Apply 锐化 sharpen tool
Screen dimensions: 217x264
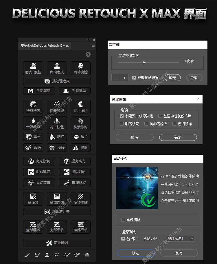[x=80, y=148]
